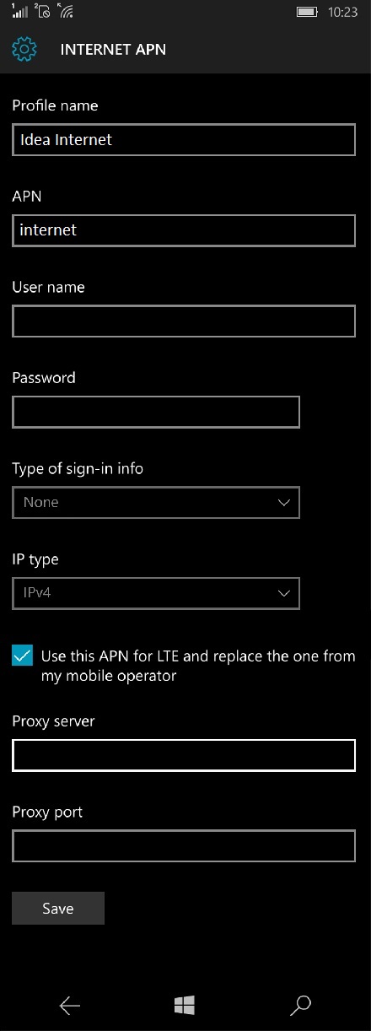Click into the Password field
This screenshot has width=371, height=1031.
(x=156, y=412)
